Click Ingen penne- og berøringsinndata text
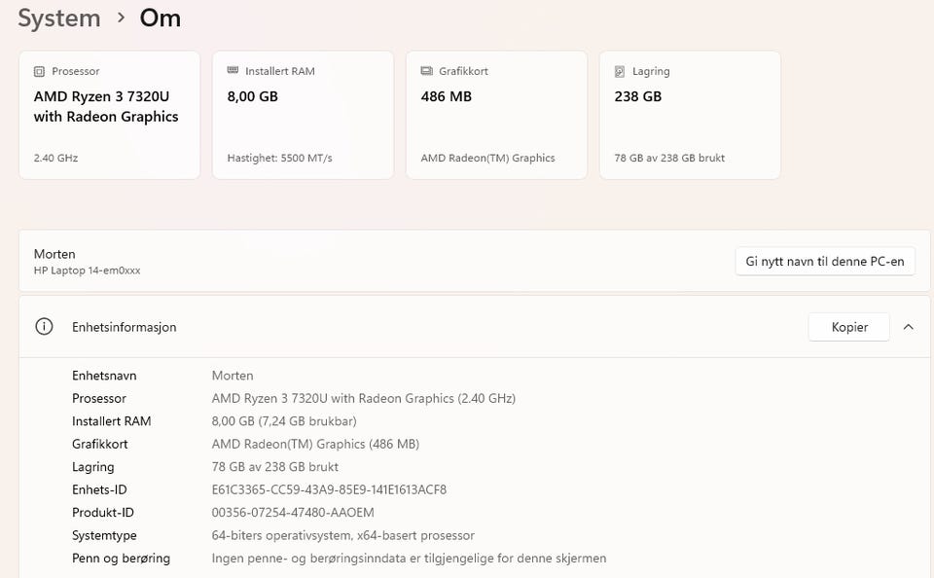The width and height of the screenshot is (934, 578). pyautogui.click(x=410, y=559)
